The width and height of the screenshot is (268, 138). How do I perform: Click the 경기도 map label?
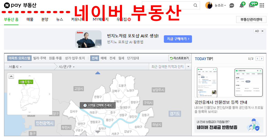point(175,114)
